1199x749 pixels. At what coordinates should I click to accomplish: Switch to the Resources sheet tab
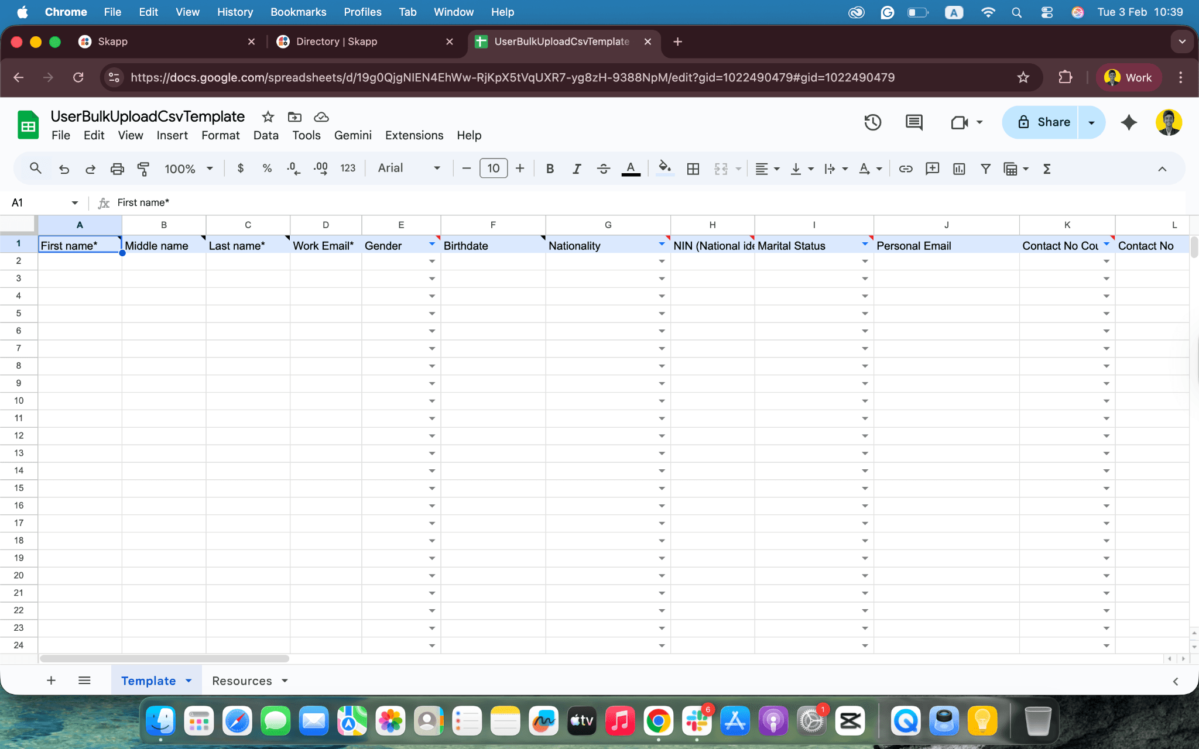(x=242, y=681)
